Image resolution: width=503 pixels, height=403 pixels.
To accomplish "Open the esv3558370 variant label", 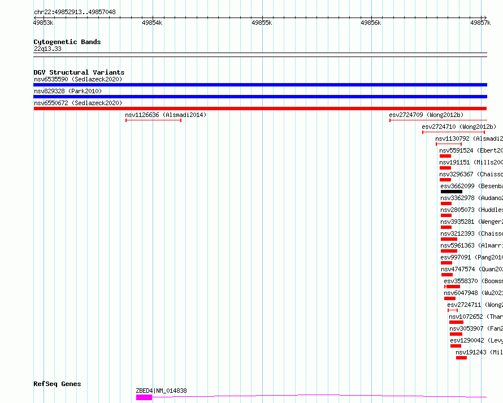I will tap(474, 281).
